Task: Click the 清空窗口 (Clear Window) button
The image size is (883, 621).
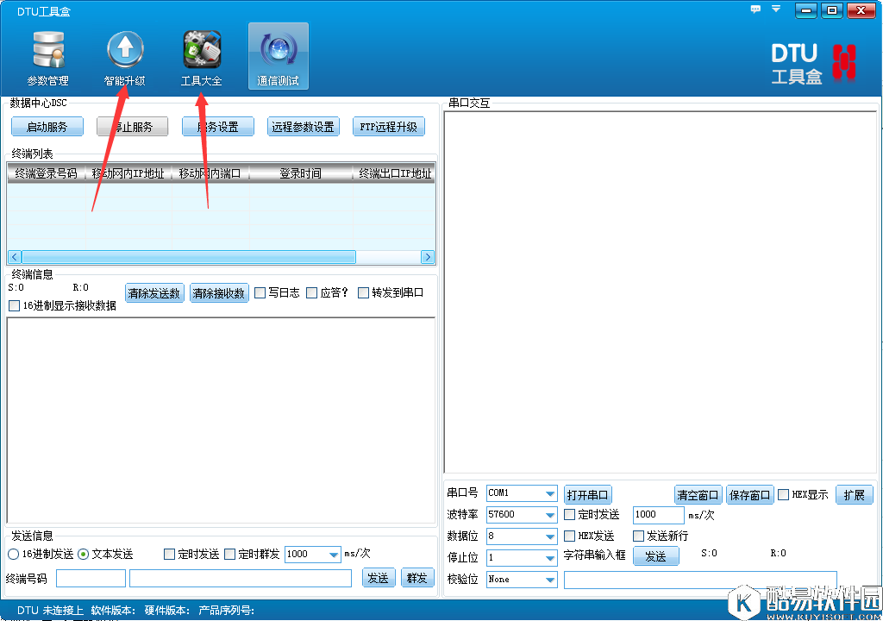Action: [x=698, y=494]
